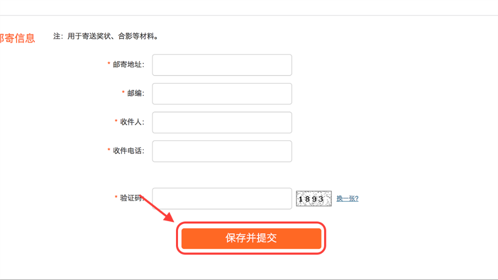Click the 邮编 label text
The height and width of the screenshot is (280, 498).
pyautogui.click(x=135, y=93)
